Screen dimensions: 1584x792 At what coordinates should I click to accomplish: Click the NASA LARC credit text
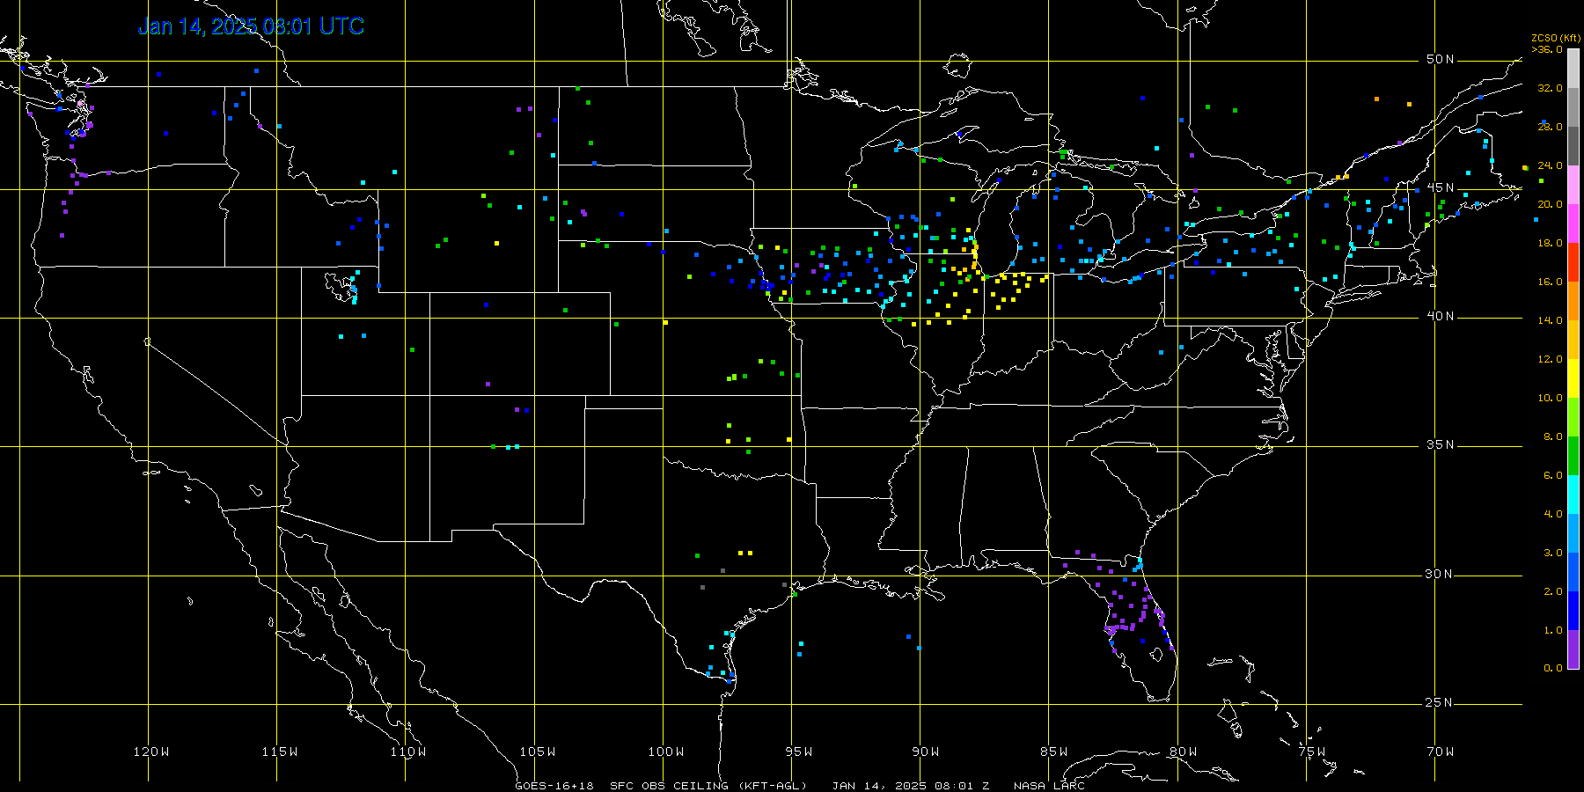[x=1049, y=786]
